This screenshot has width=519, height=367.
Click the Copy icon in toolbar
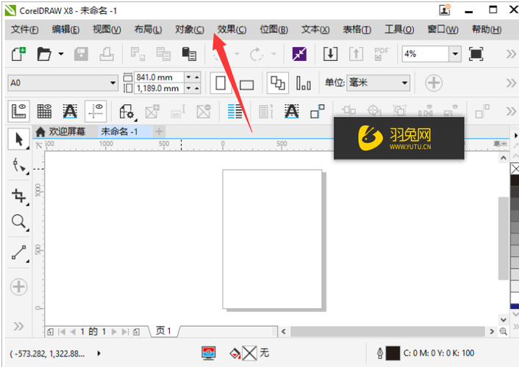click(x=163, y=54)
